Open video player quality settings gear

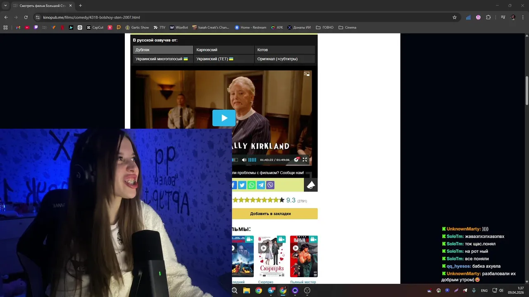coord(296,160)
